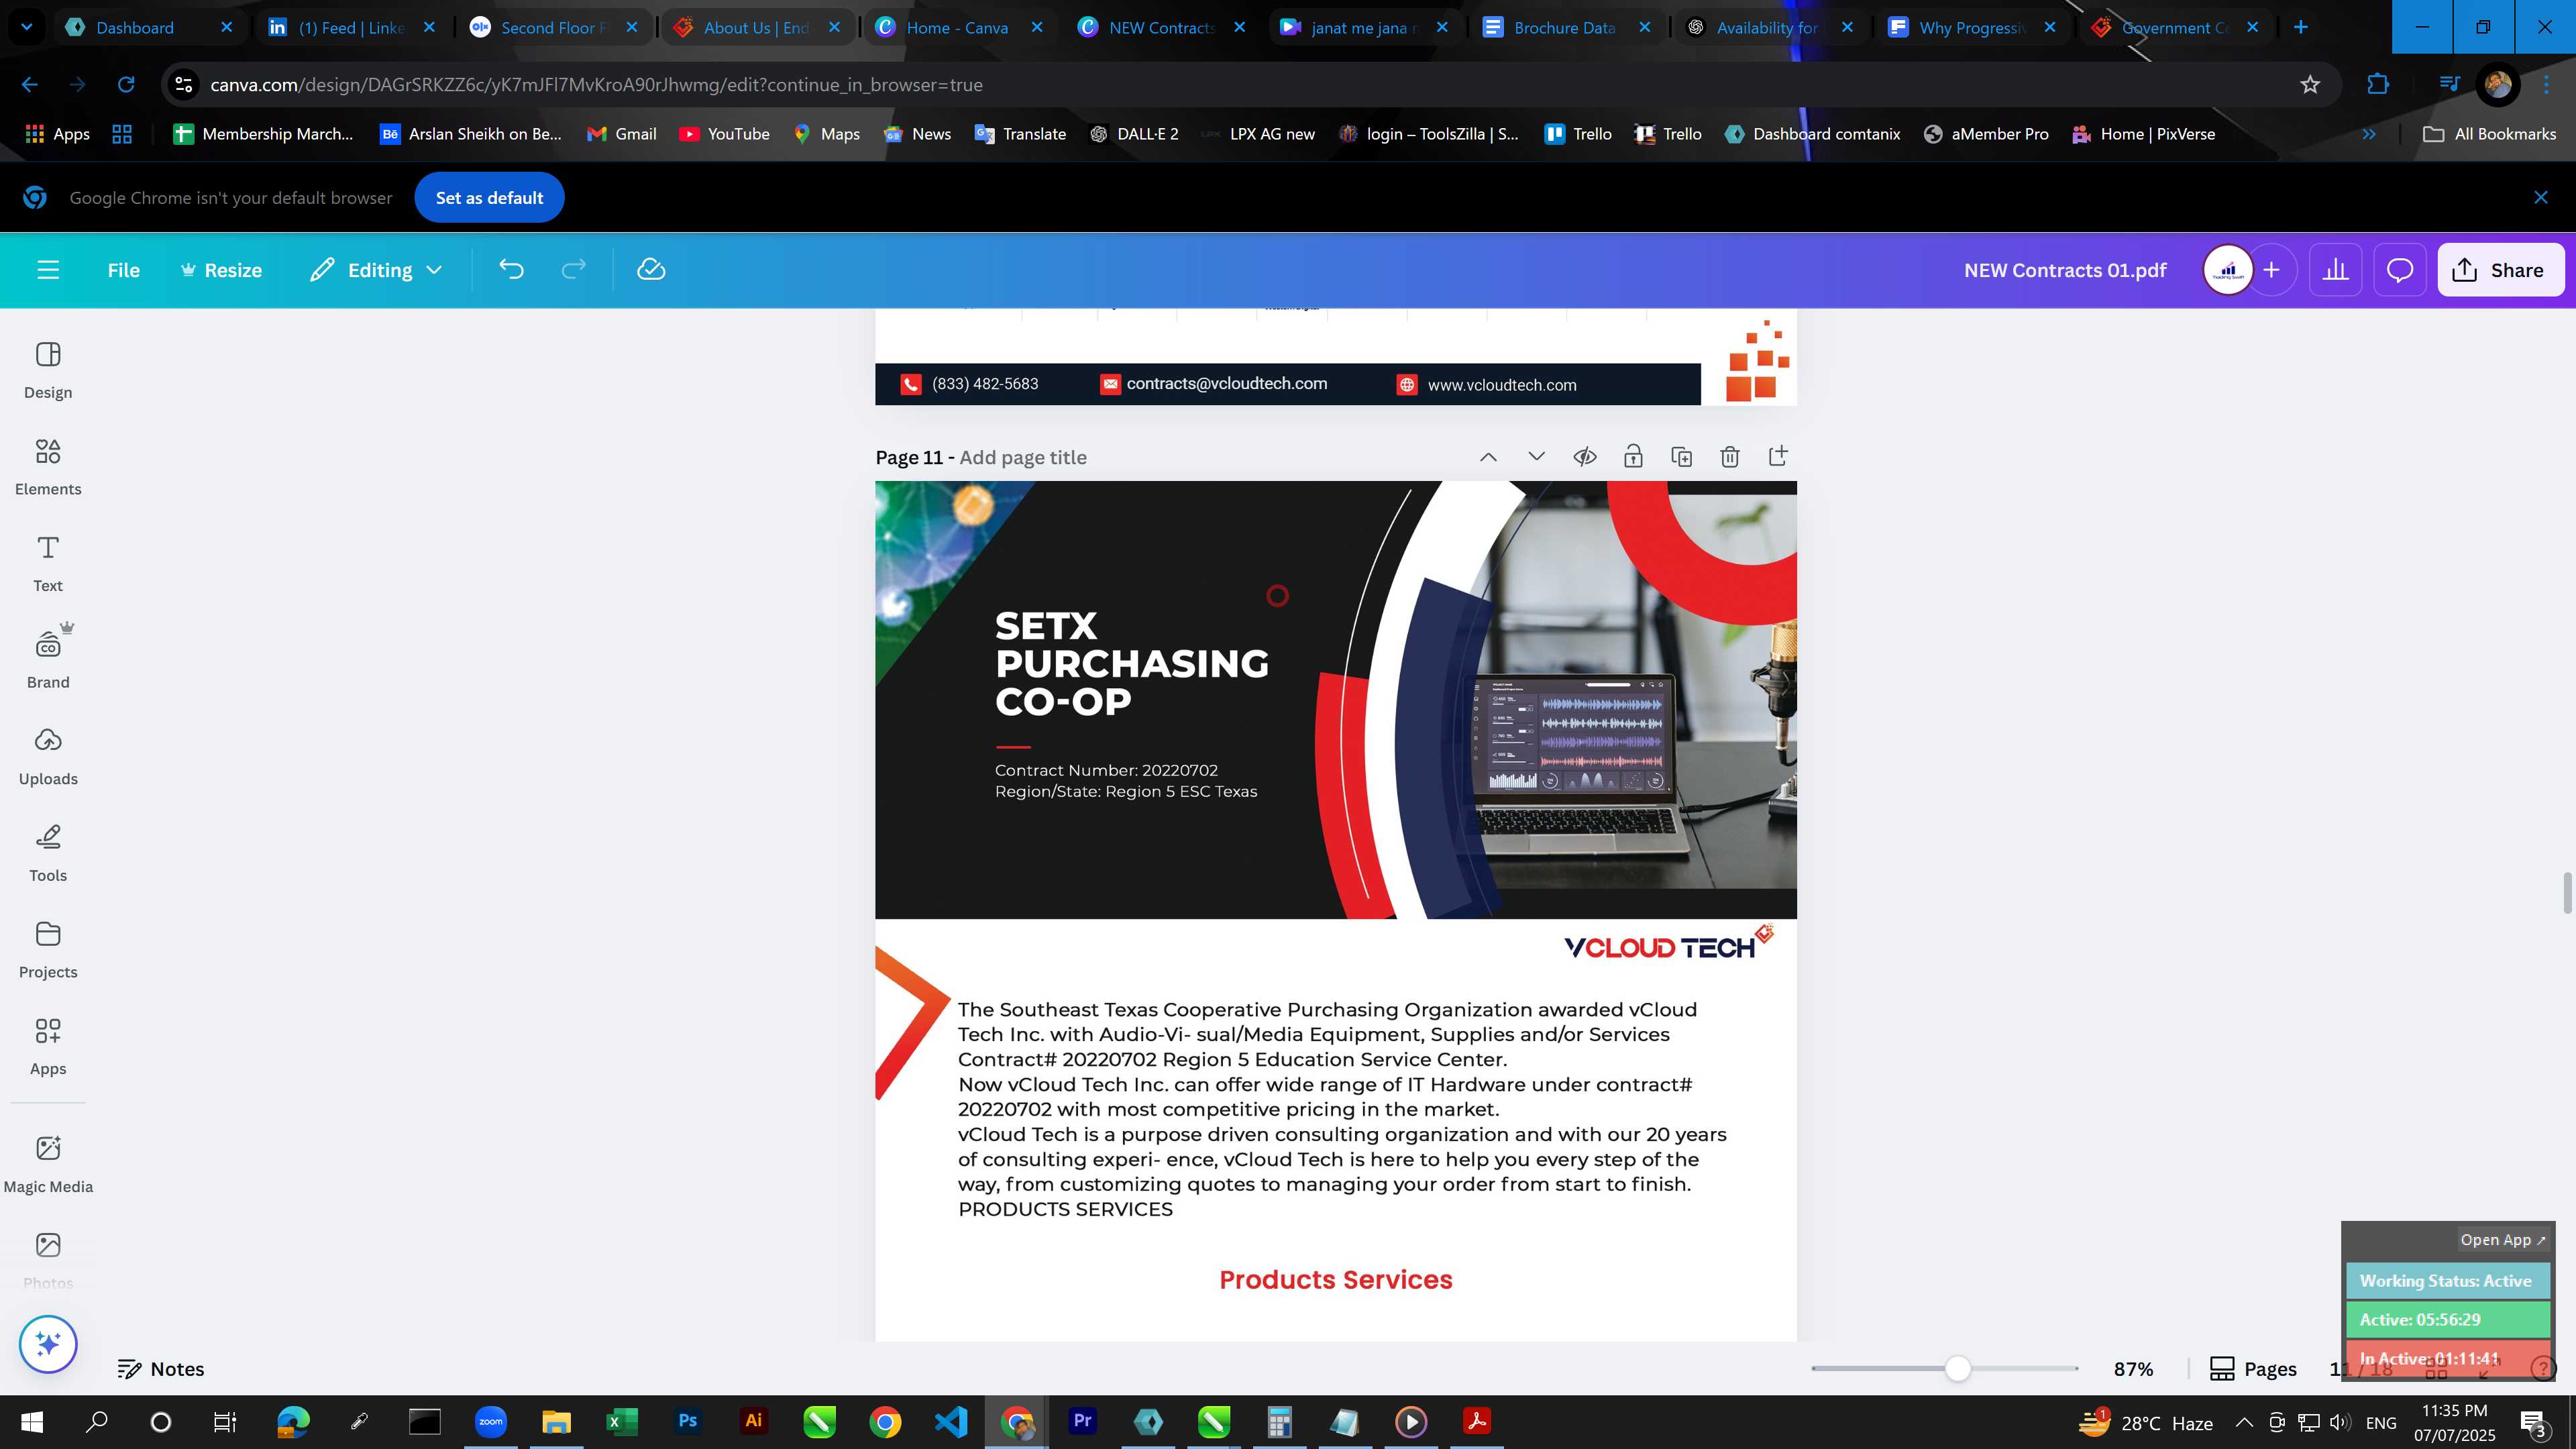The height and width of the screenshot is (1449, 2576).
Task: Click Open App in tracker widget
Action: (x=2502, y=1240)
